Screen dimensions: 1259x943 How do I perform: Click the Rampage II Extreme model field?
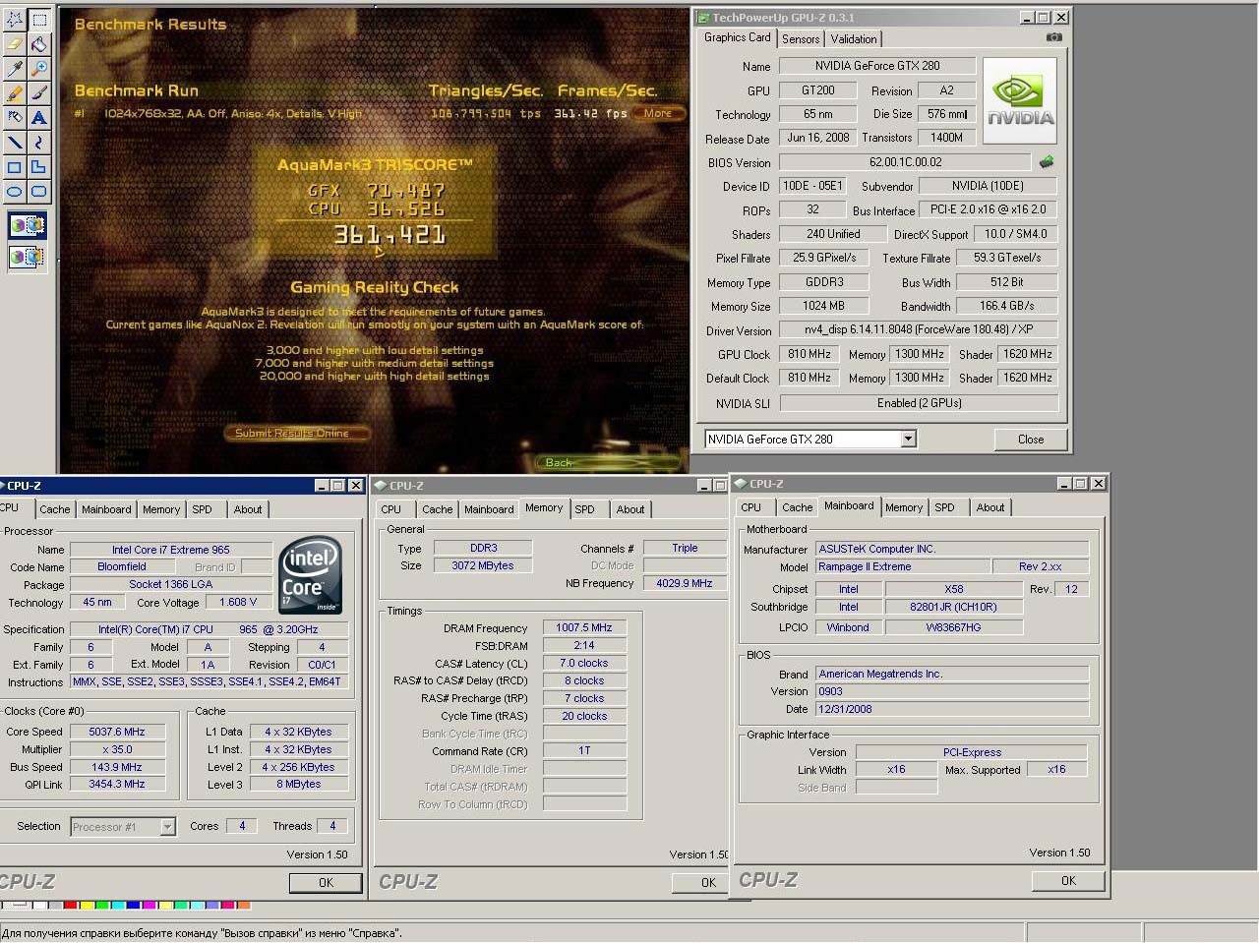click(x=902, y=566)
